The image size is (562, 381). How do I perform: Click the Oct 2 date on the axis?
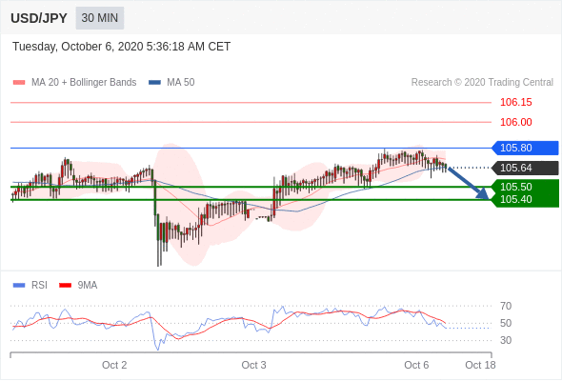click(x=114, y=365)
